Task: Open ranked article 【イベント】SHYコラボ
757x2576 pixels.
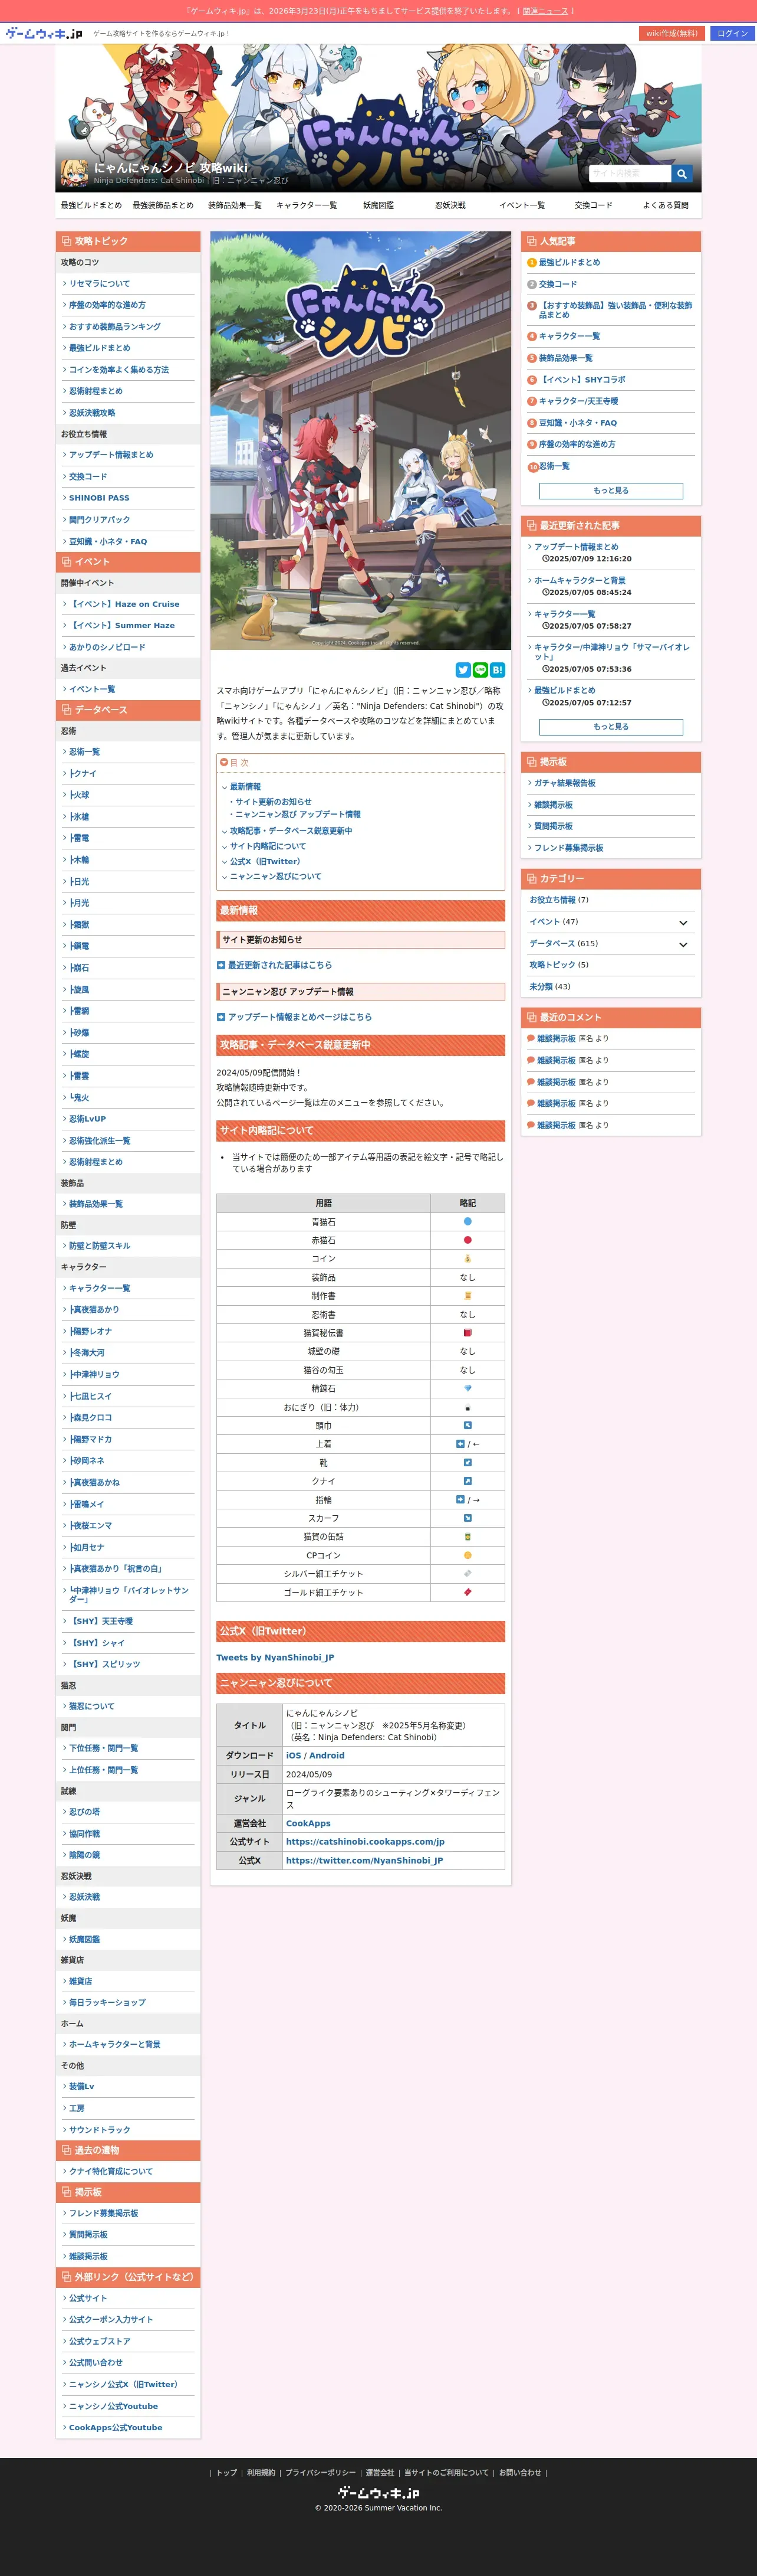Action: 582,380
